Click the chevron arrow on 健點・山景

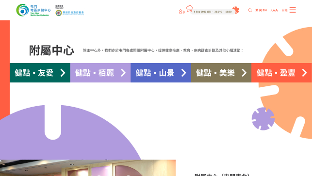pyautogui.click(x=184, y=73)
